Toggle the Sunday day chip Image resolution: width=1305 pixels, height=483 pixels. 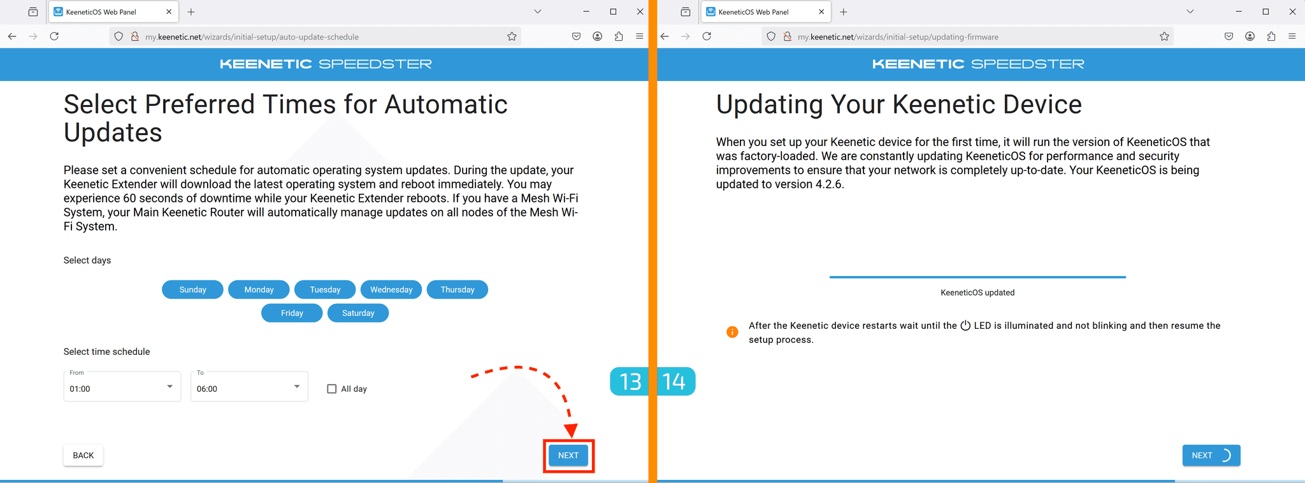(x=192, y=289)
